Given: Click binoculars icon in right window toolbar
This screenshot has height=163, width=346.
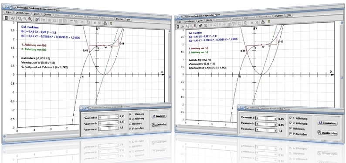Looking at the screenshot, I should point(183,27).
